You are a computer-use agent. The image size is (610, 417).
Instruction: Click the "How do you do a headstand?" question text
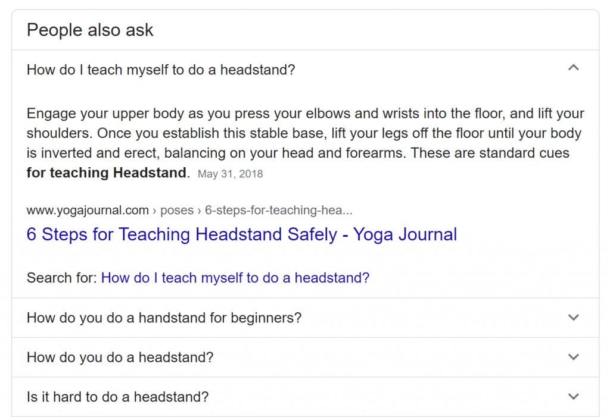tap(120, 358)
